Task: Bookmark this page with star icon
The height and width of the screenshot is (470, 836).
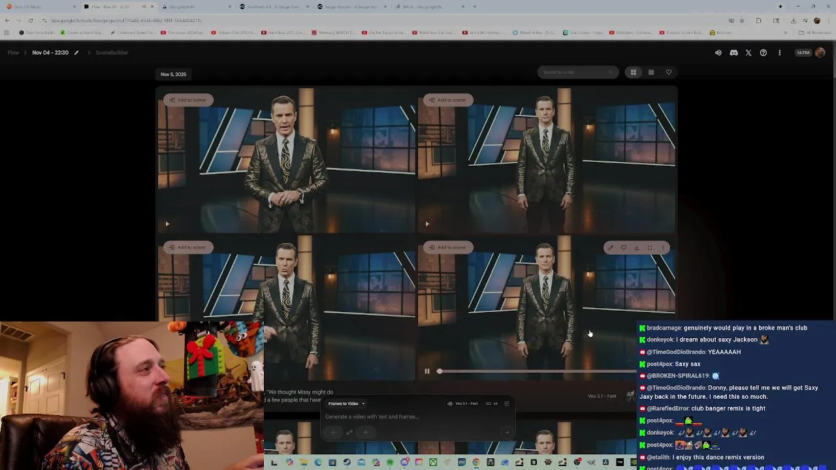Action: 742,20
